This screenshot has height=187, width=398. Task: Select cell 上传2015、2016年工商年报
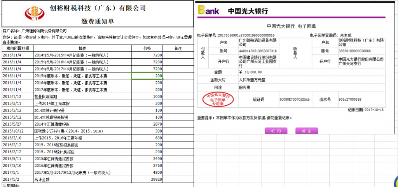[x=82, y=138]
